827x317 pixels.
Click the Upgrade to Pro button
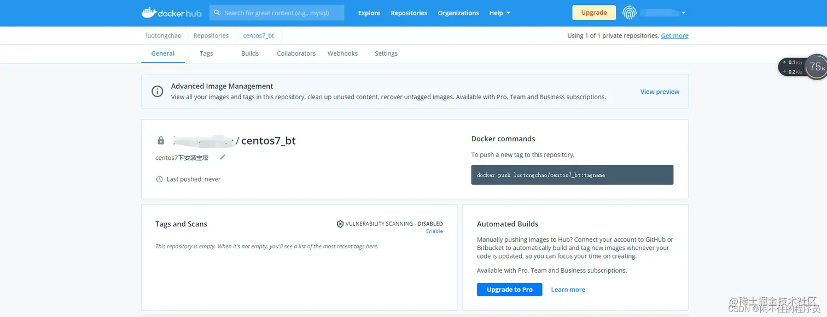click(x=510, y=290)
